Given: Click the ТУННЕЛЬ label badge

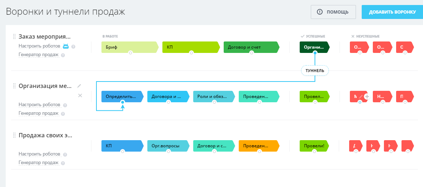Looking at the screenshot, I should click(x=315, y=70).
